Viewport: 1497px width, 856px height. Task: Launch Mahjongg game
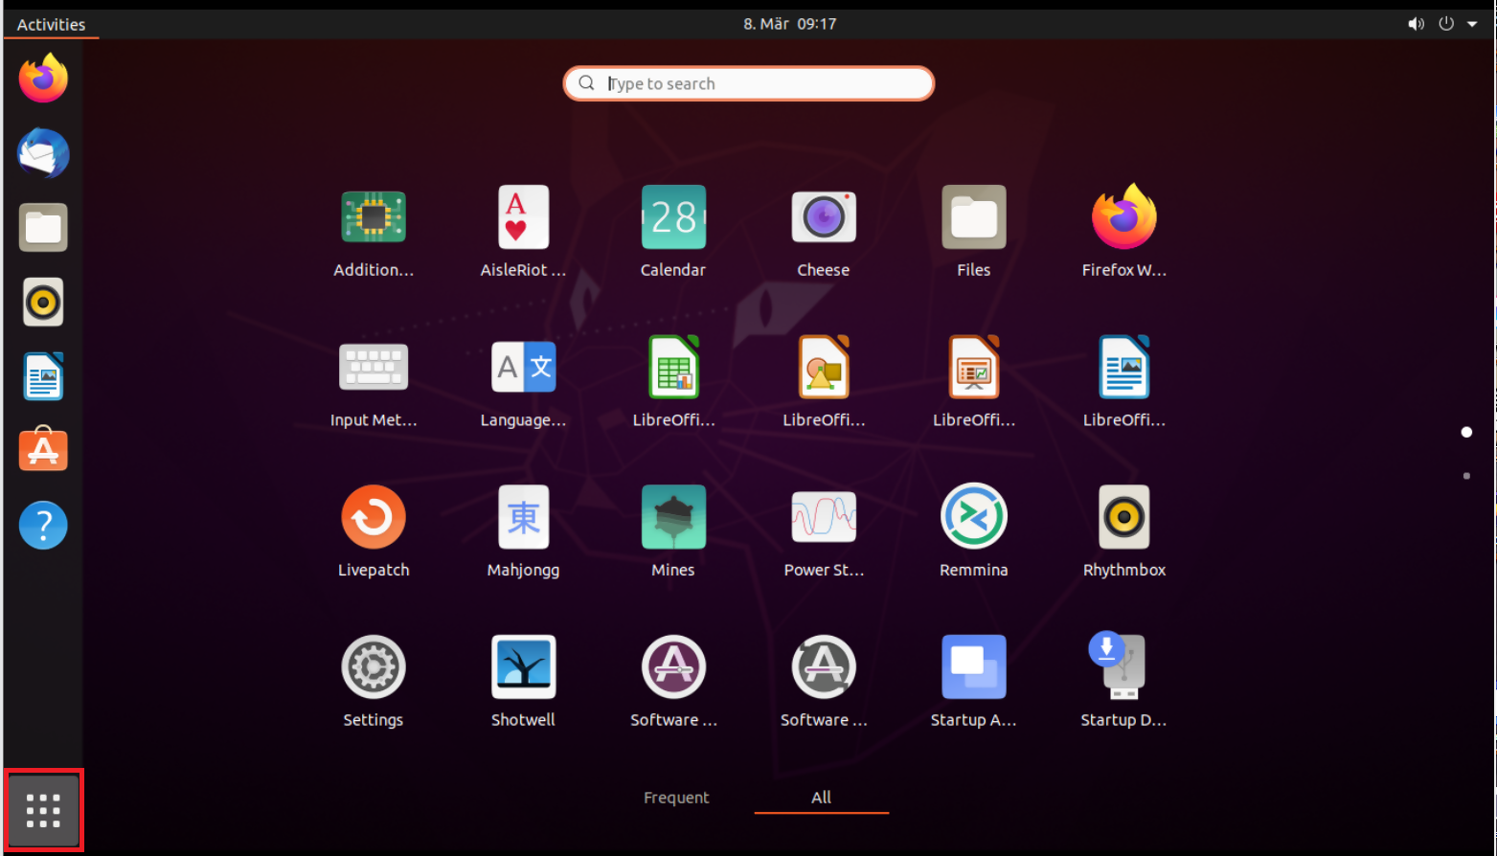(523, 517)
